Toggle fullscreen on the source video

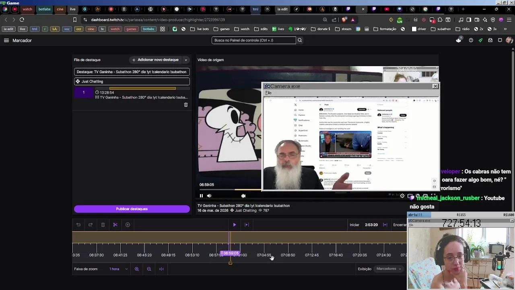(433, 196)
